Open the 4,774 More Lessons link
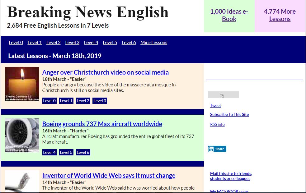This screenshot has height=193, width=306. pos(280,15)
